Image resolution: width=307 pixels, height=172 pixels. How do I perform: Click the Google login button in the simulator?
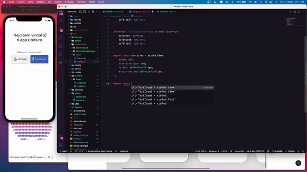pos(20,59)
